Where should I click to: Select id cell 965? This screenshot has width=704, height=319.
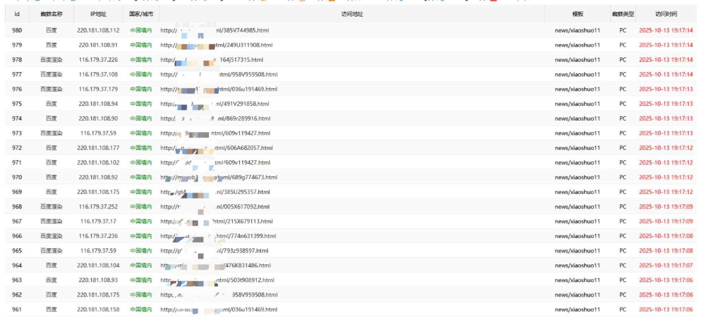pos(17,251)
